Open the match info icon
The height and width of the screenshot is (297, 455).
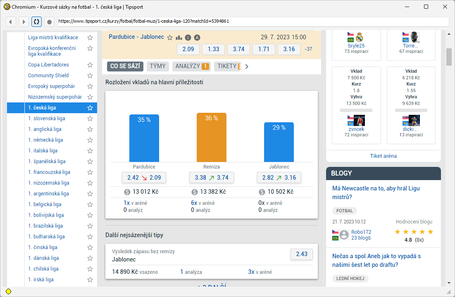(188, 38)
